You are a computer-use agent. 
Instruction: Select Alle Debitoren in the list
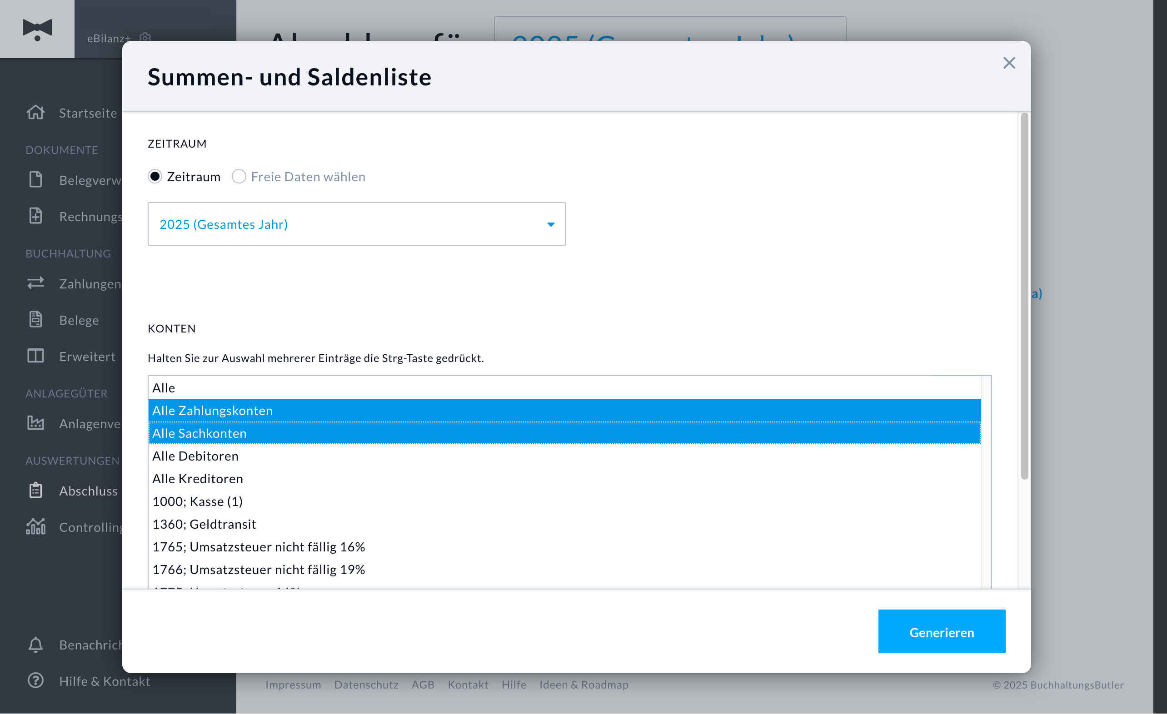(x=564, y=456)
